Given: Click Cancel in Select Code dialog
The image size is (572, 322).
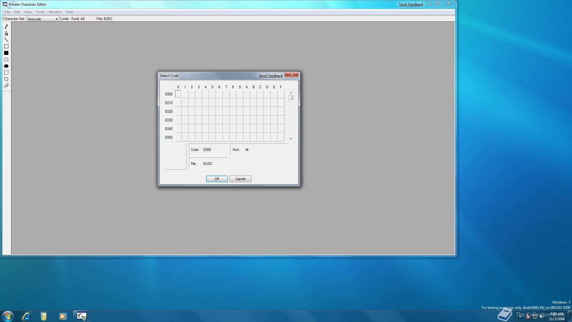Looking at the screenshot, I should (240, 179).
